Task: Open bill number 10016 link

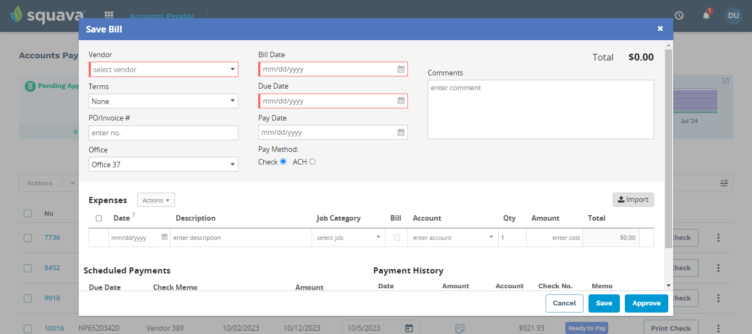Action: [x=54, y=328]
